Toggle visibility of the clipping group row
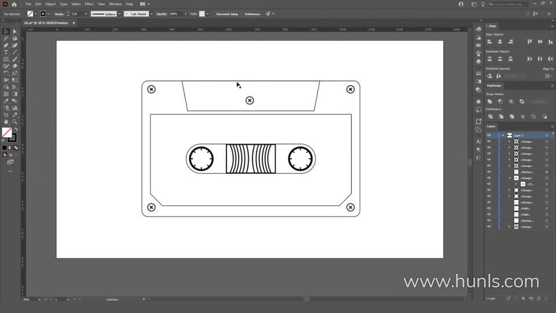The image size is (556, 313). click(489, 184)
